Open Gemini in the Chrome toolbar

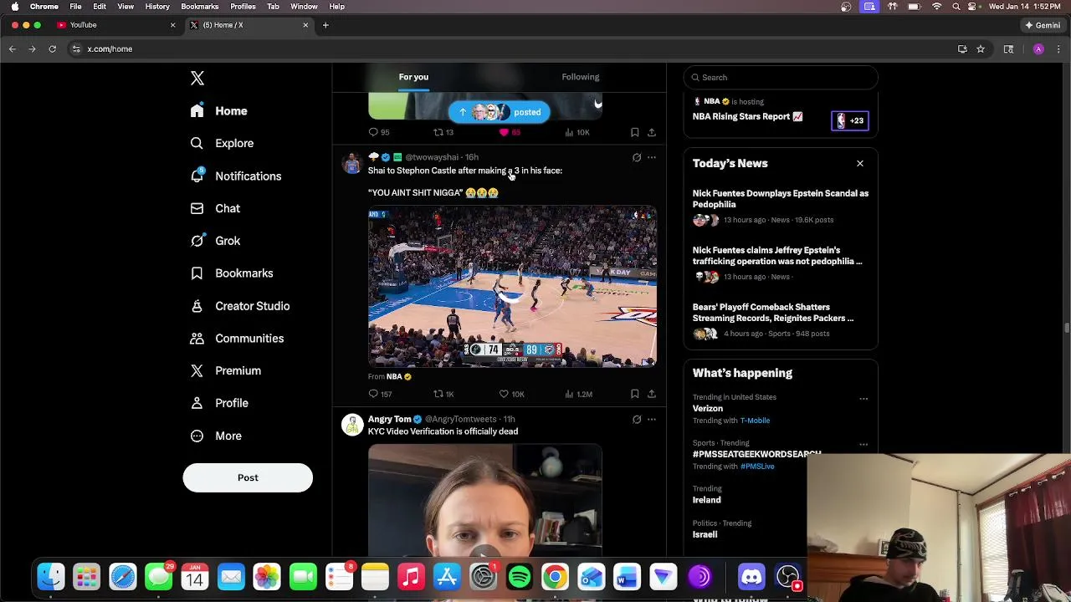(1043, 25)
